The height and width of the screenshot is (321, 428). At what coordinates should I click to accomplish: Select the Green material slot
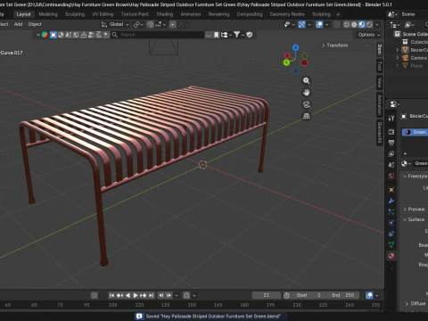pyautogui.click(x=416, y=132)
